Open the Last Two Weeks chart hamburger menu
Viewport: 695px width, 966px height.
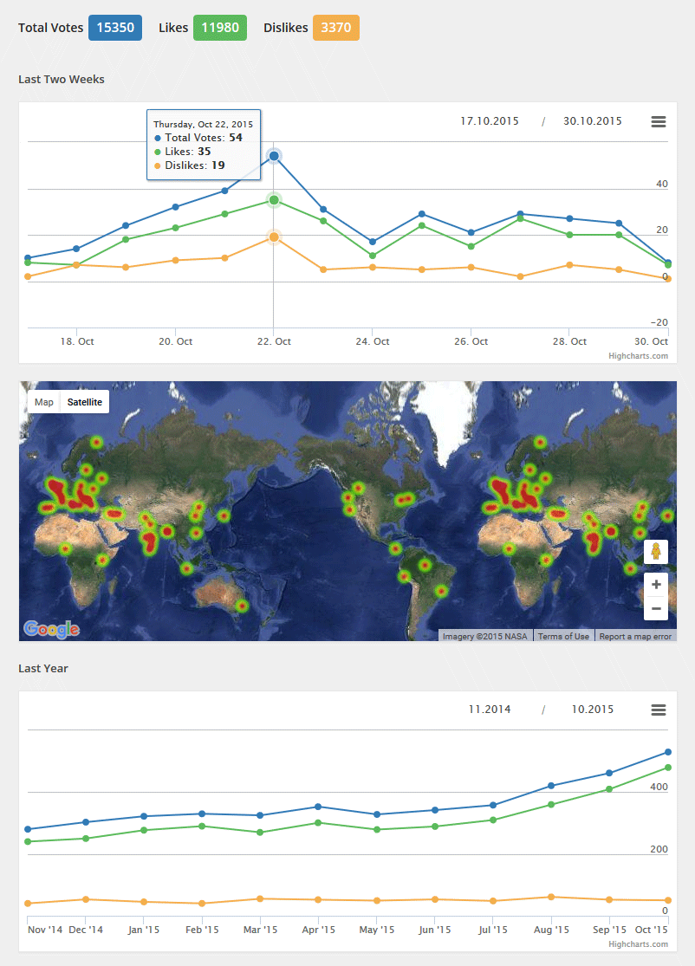[658, 121]
